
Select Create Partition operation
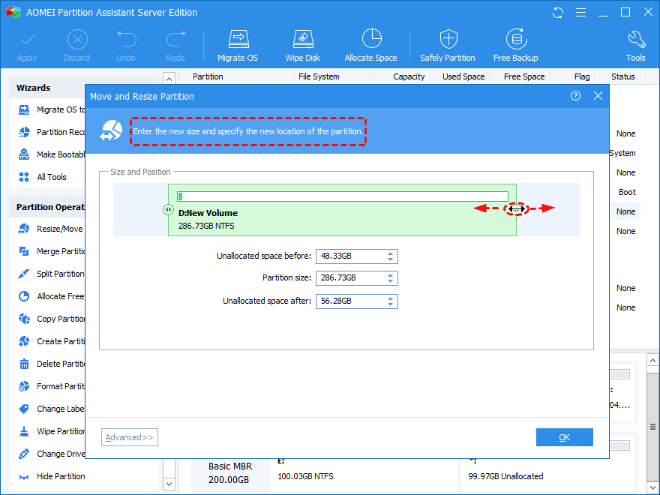pos(51,341)
